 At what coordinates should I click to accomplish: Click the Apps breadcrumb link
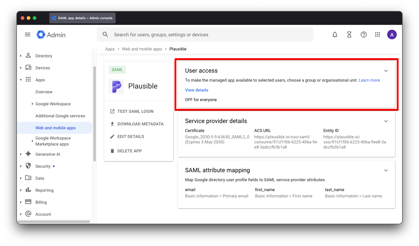(110, 49)
